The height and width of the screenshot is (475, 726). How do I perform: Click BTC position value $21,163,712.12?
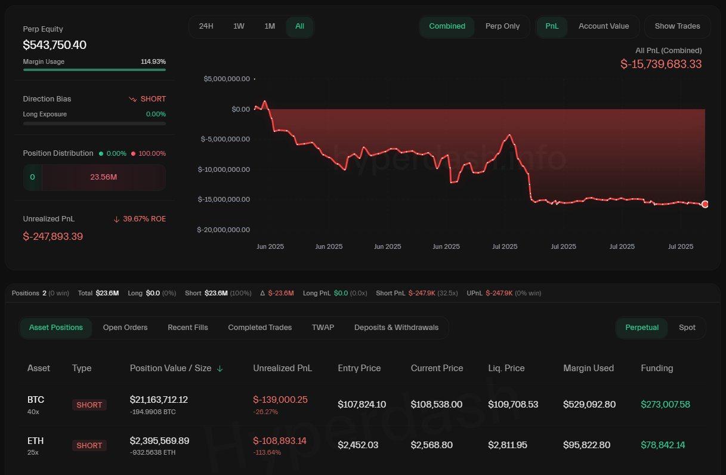pyautogui.click(x=159, y=400)
